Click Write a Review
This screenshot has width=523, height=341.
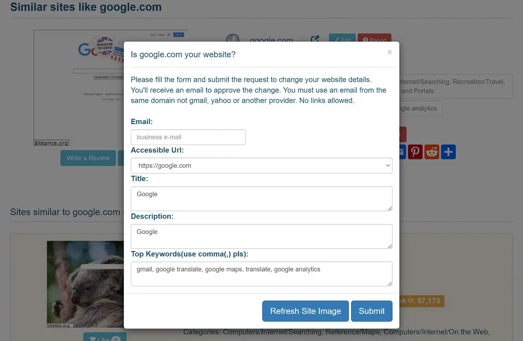(88, 158)
